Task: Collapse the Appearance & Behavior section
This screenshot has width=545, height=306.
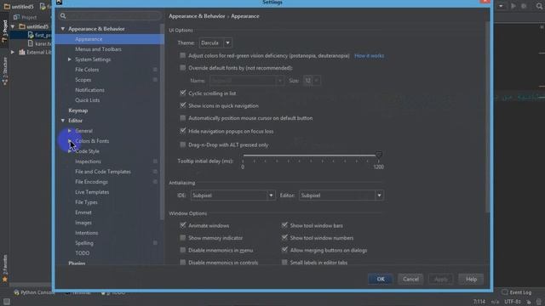Action: click(x=63, y=29)
